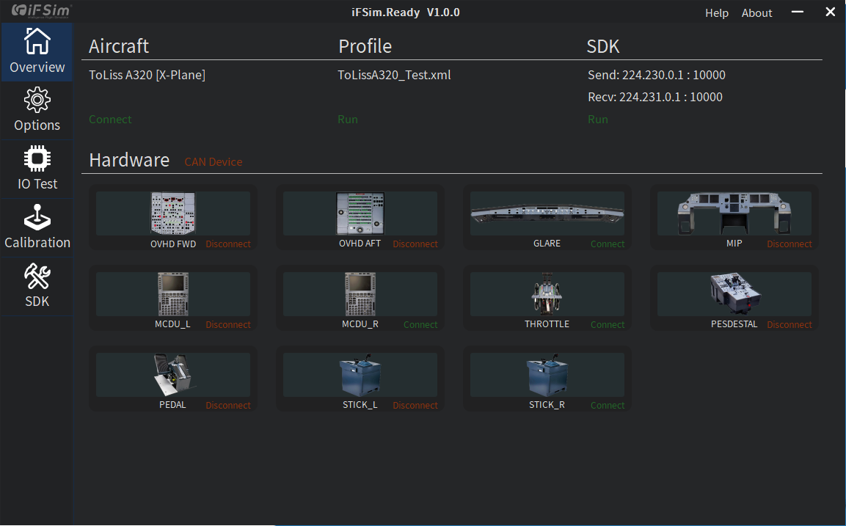846x526 pixels.
Task: Open the Overview home page
Action: click(x=37, y=51)
